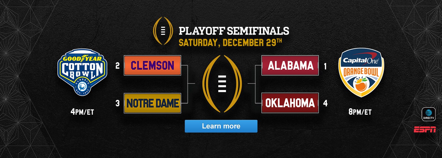Viewport: 442px width, 158px height.
Task: Click the DIRECTV logo icon
Action: 428,114
